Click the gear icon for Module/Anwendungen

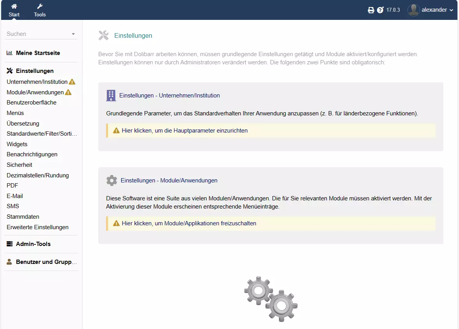[x=112, y=180]
